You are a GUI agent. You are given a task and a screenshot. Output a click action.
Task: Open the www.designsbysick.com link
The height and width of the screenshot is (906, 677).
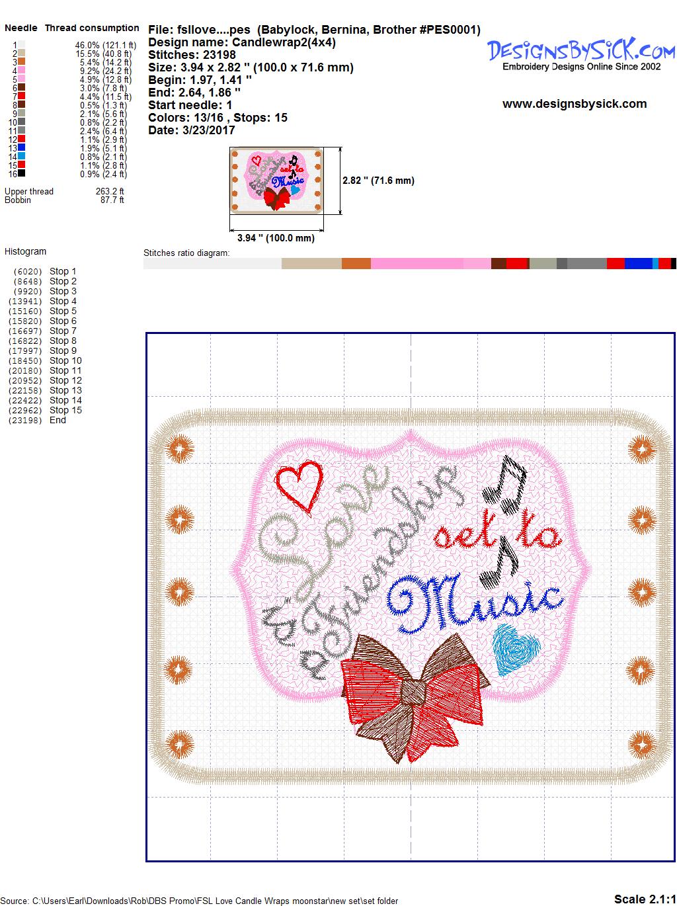pos(574,104)
